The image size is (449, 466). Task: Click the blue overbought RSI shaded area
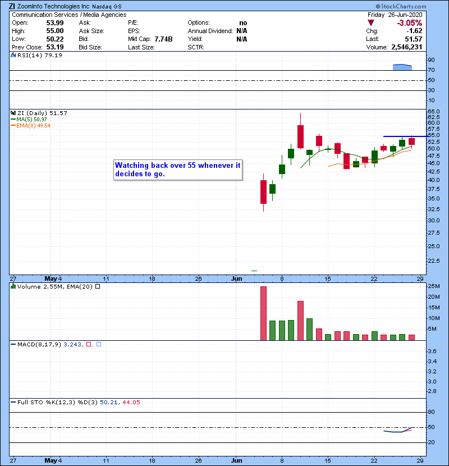pyautogui.click(x=402, y=67)
